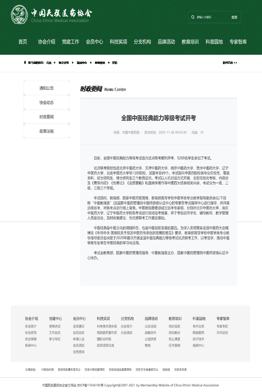Open 政策法规 in the left sidebar
The image size is (262, 392).
pyautogui.click(x=47, y=131)
